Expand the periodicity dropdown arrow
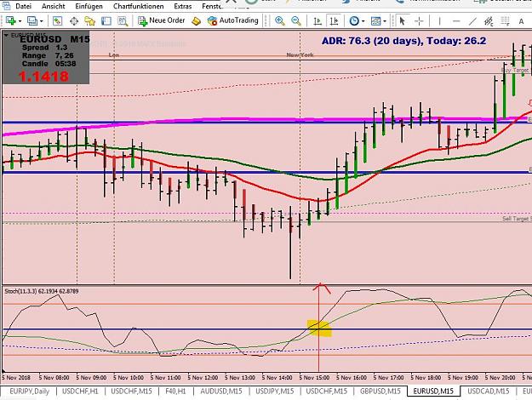This screenshot has width=532, height=400. tap(363, 21)
